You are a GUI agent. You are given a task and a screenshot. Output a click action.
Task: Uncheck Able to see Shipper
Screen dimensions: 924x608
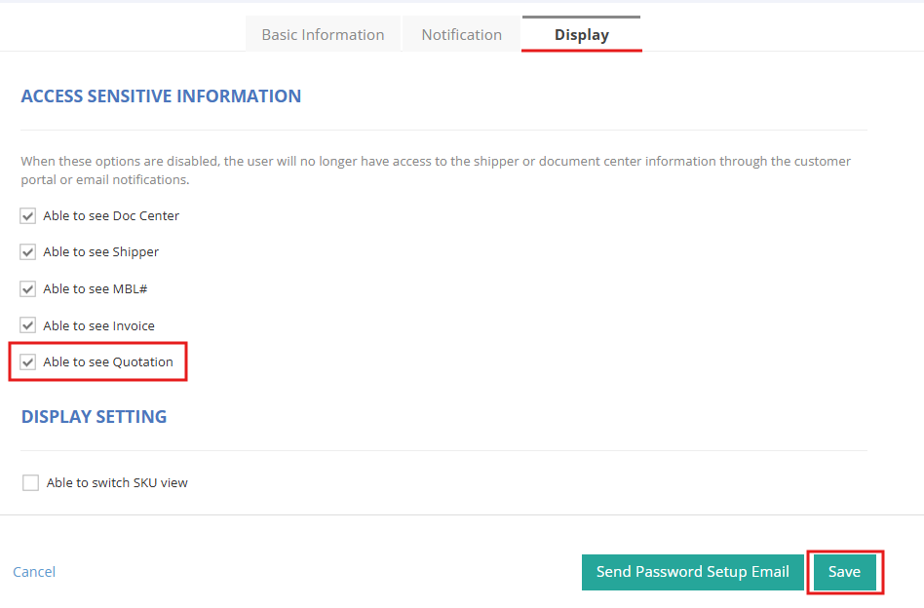28,251
